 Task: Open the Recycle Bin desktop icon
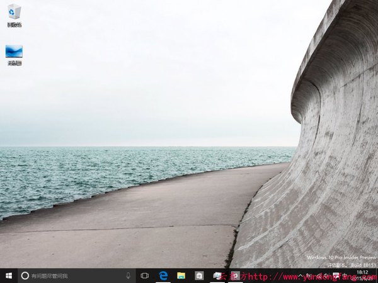14,15
